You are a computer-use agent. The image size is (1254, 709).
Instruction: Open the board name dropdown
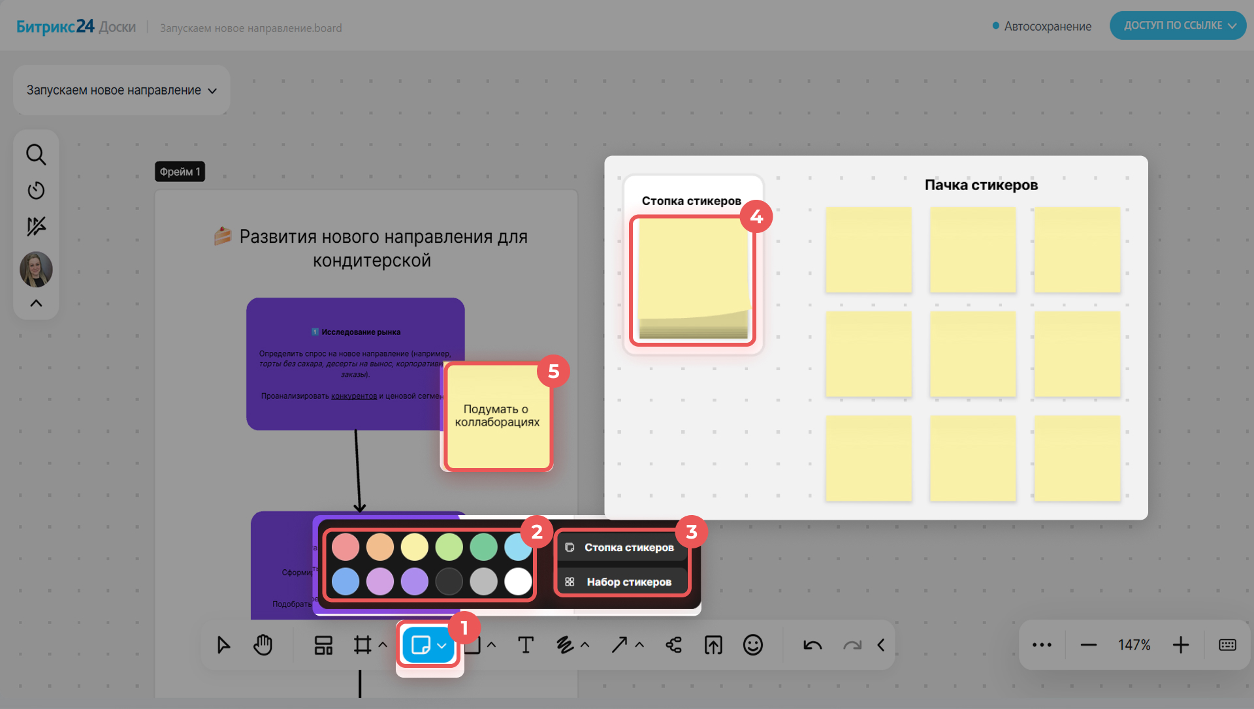click(x=121, y=90)
